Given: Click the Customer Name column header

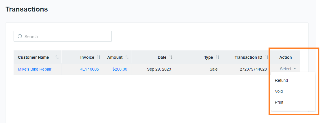Looking at the screenshot, I should pos(33,57).
